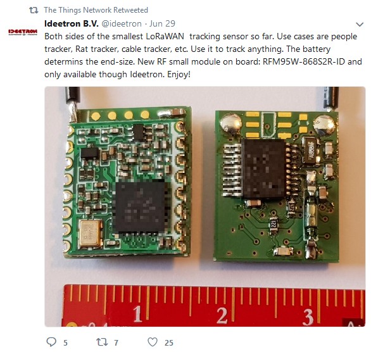Click the red ruler in the photo

[214, 306]
